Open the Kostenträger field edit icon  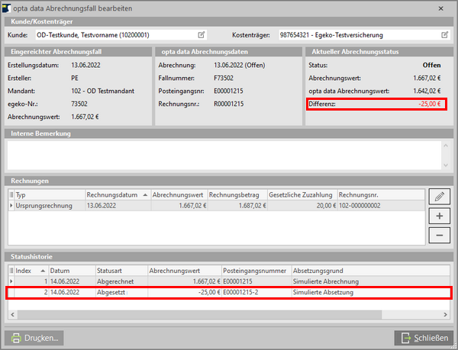pyautogui.click(x=444, y=35)
